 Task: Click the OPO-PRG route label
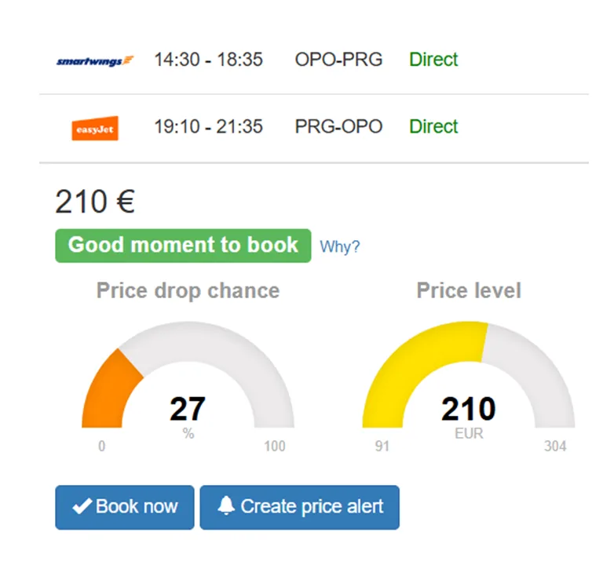(x=338, y=60)
